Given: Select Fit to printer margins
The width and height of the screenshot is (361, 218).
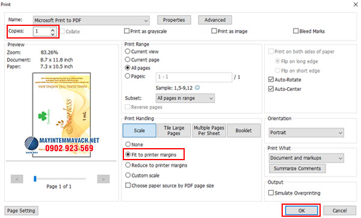Looking at the screenshot, I should tap(128, 154).
